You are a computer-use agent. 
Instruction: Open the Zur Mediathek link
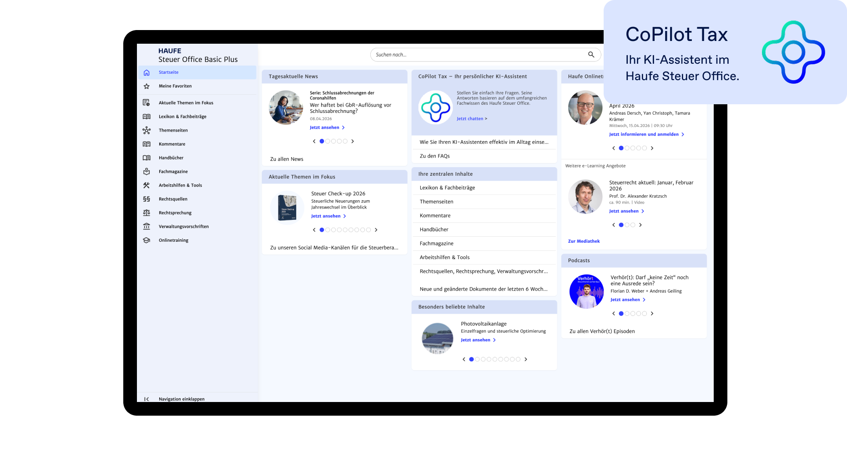584,241
